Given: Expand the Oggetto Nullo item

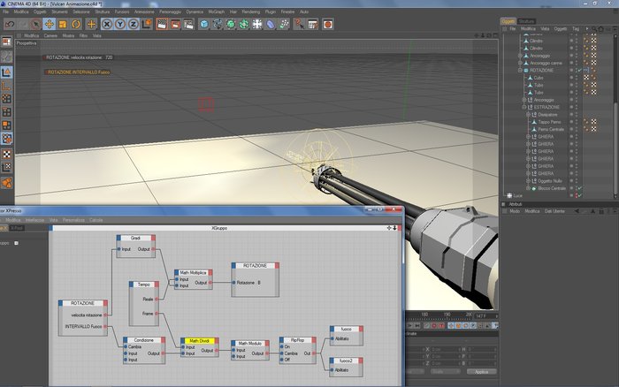Looking at the screenshot, I should 528,180.
